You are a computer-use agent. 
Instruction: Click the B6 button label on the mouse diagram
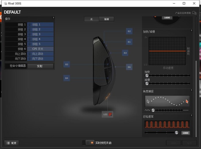pyautogui.click(x=129, y=67)
